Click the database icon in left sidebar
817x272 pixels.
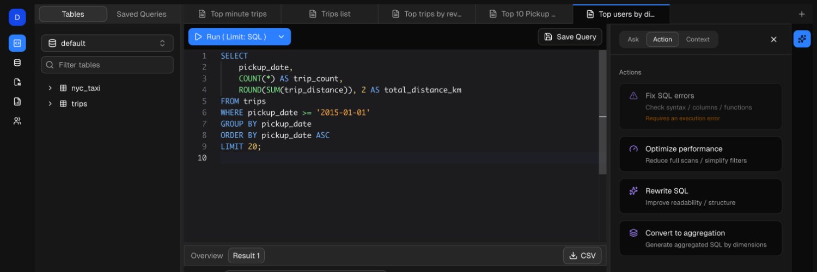tap(17, 63)
